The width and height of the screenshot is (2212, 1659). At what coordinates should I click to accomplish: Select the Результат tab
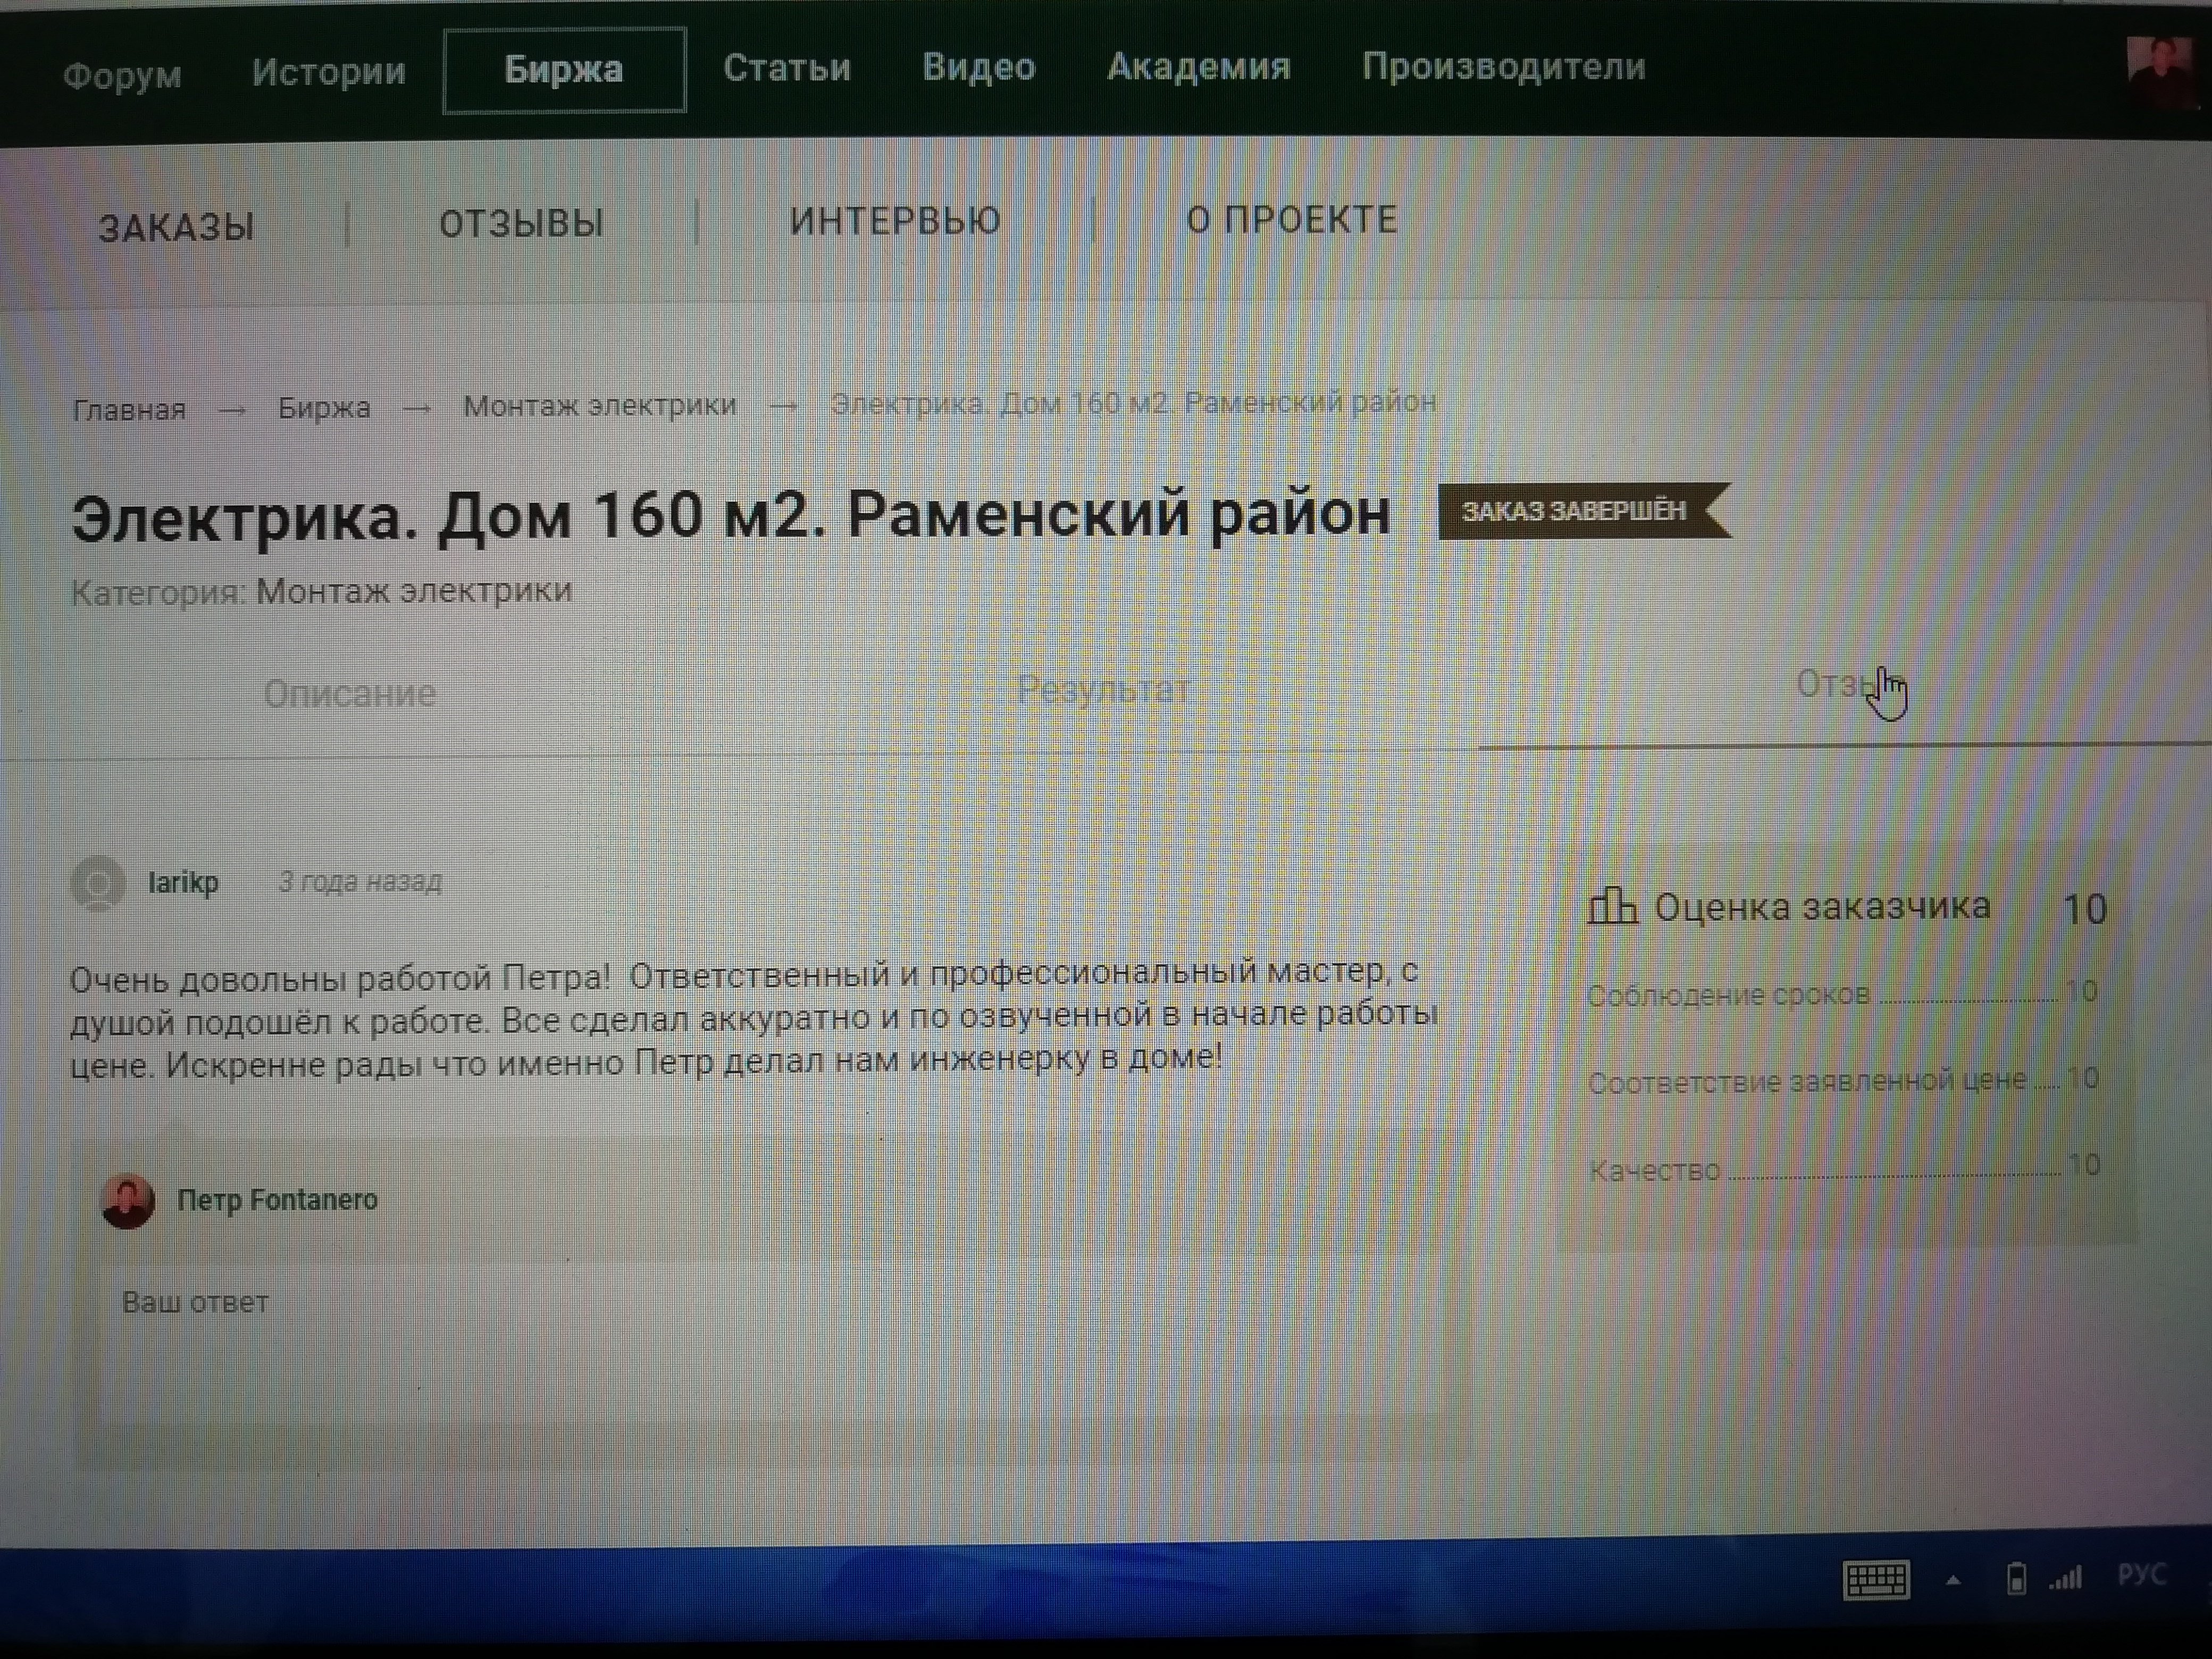coord(1103,689)
